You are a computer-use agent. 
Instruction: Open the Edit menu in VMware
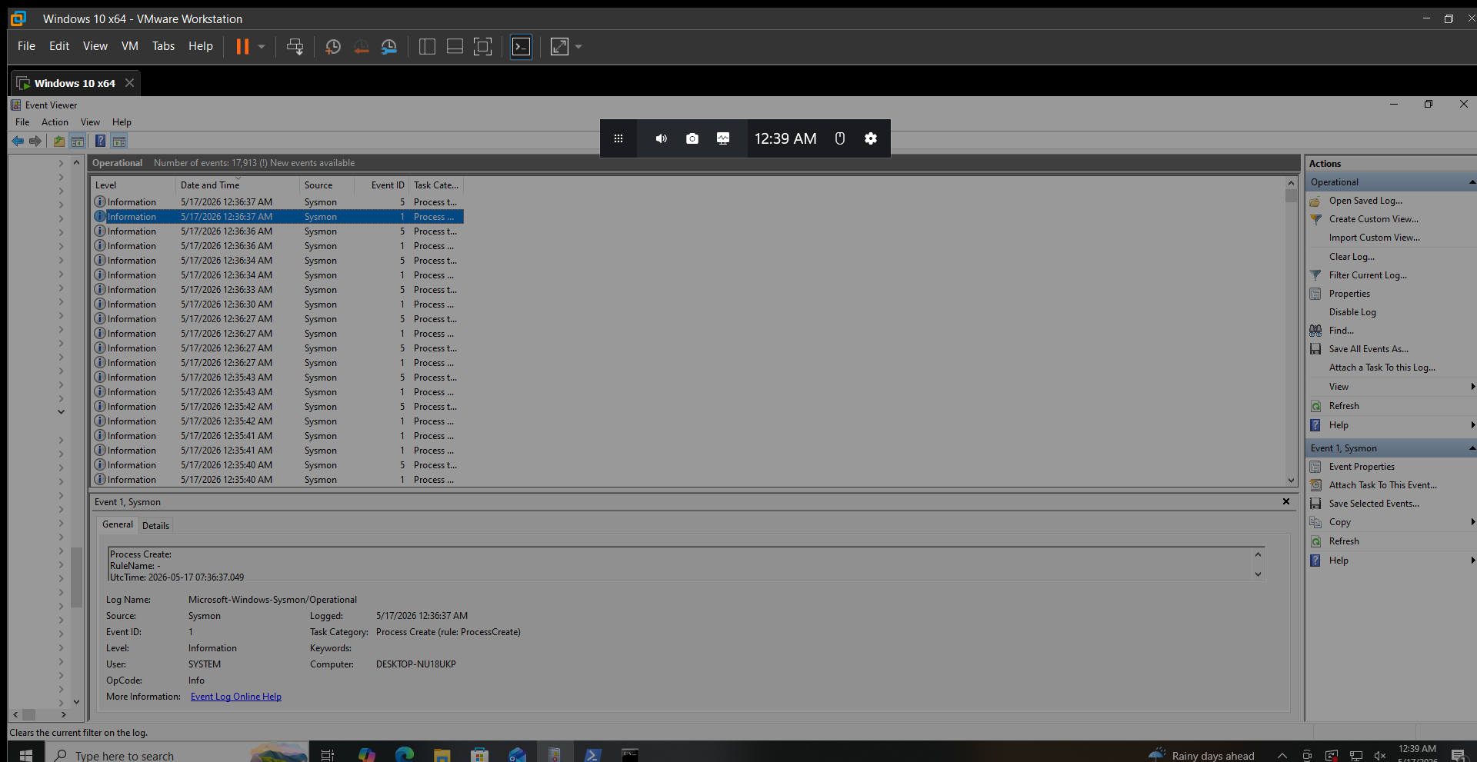59,46
